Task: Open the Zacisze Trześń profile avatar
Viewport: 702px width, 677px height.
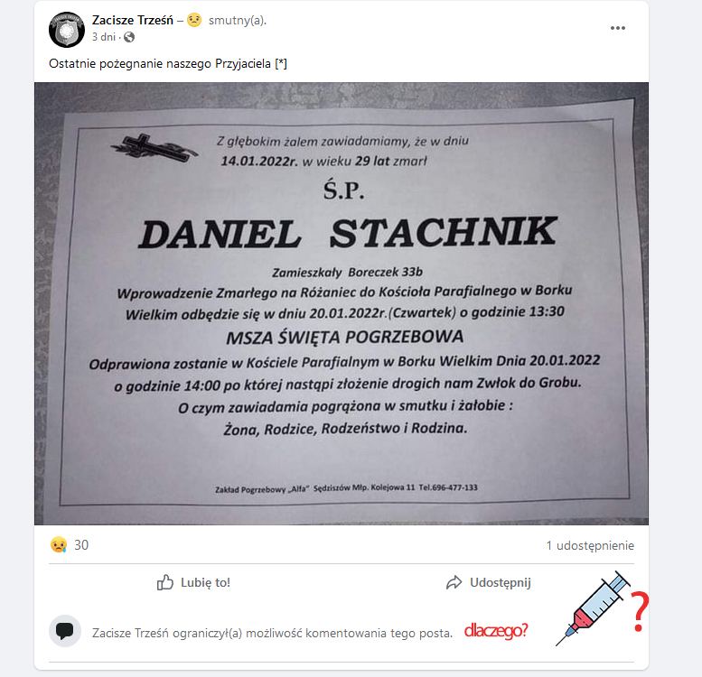Action: click(67, 30)
